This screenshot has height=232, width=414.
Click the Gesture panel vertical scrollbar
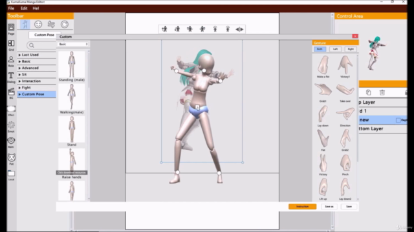pos(358,128)
